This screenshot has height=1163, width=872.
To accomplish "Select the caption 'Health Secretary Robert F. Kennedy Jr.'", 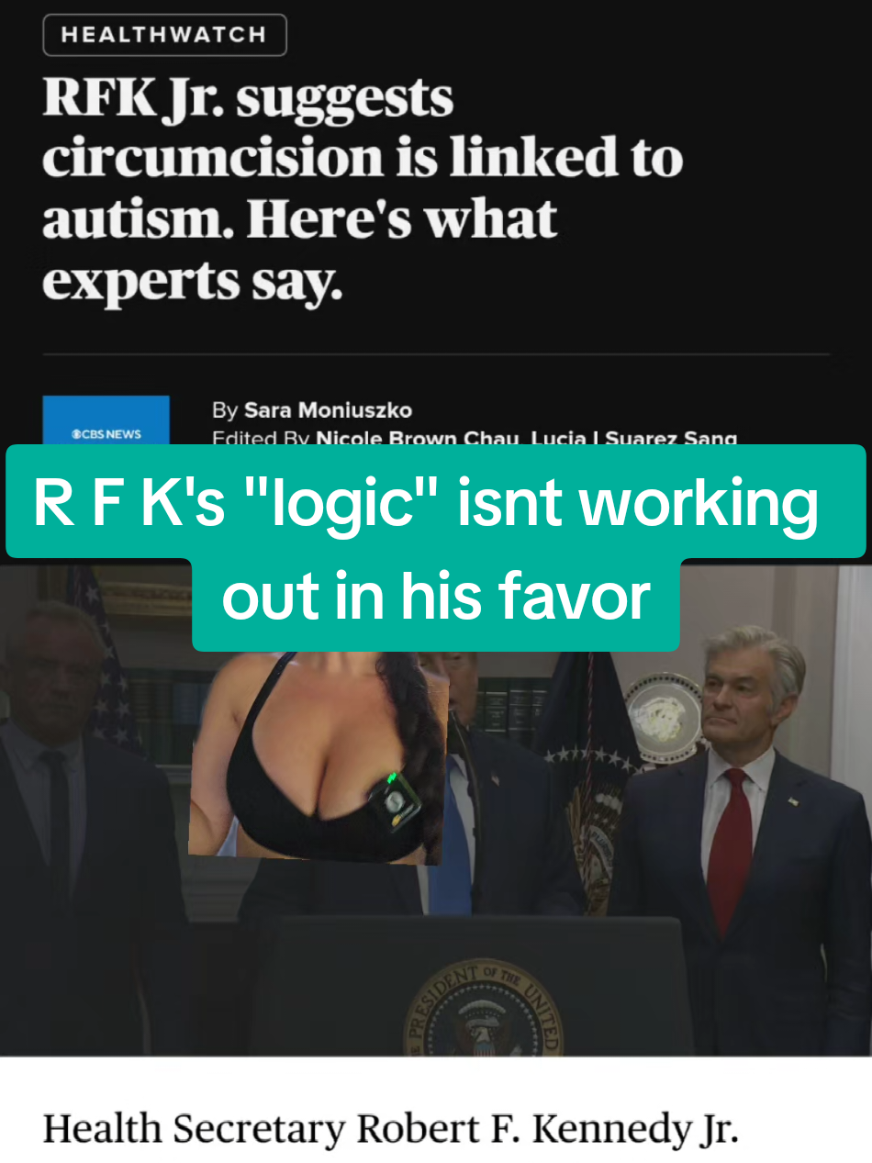I will 390,1129.
